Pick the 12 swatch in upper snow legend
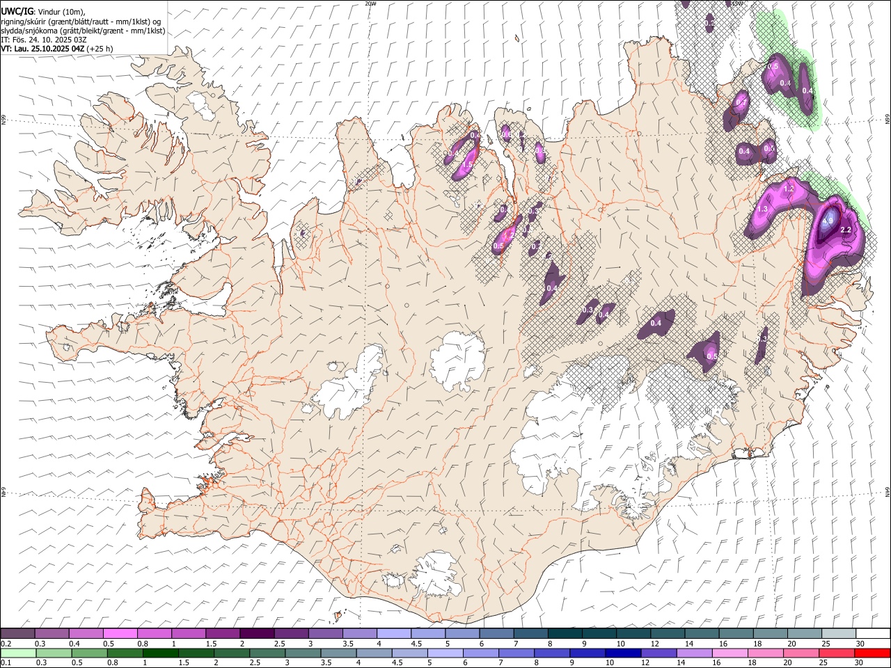 pos(667,633)
